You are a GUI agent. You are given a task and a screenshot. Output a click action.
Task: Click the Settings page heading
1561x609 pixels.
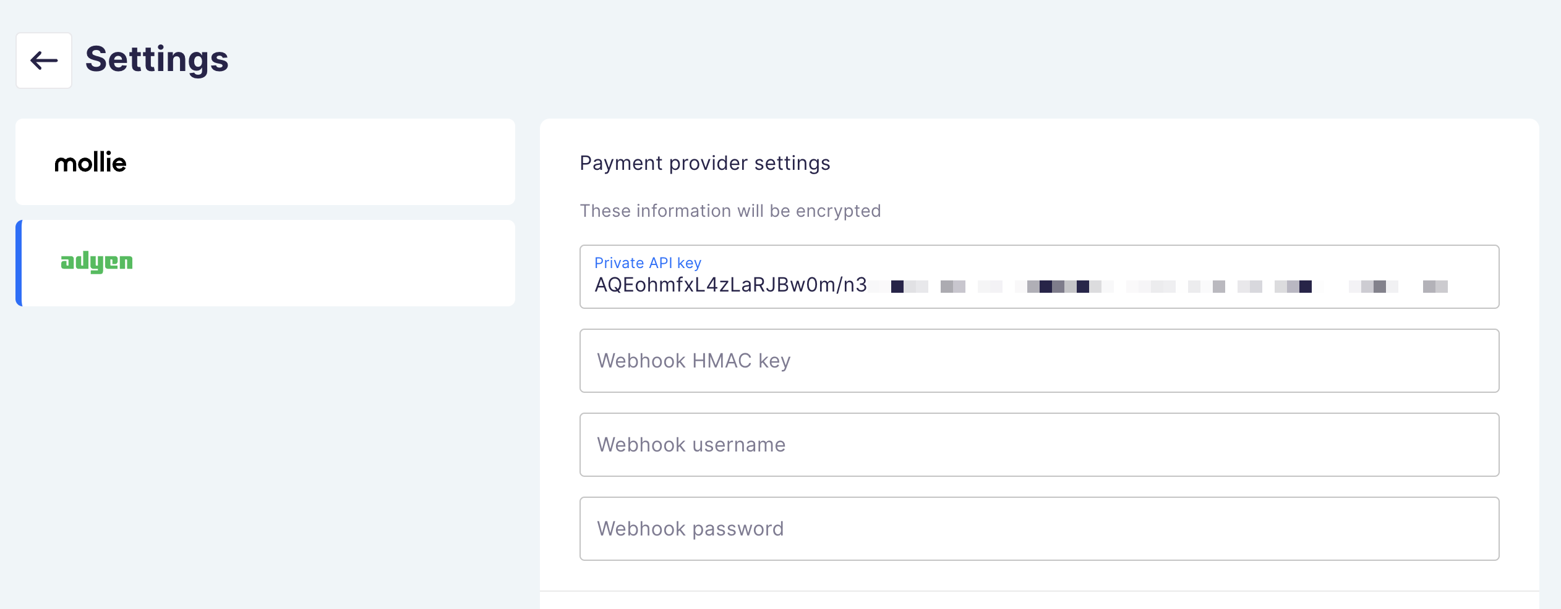coord(157,60)
